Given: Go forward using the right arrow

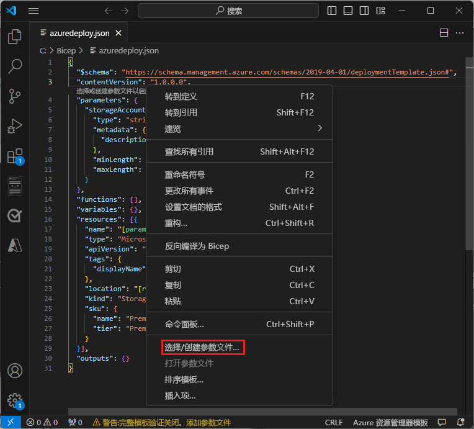Looking at the screenshot, I should 125,11.
